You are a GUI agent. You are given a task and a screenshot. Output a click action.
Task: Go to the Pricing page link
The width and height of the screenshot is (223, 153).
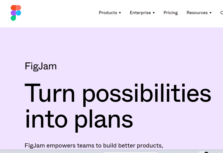point(171,13)
